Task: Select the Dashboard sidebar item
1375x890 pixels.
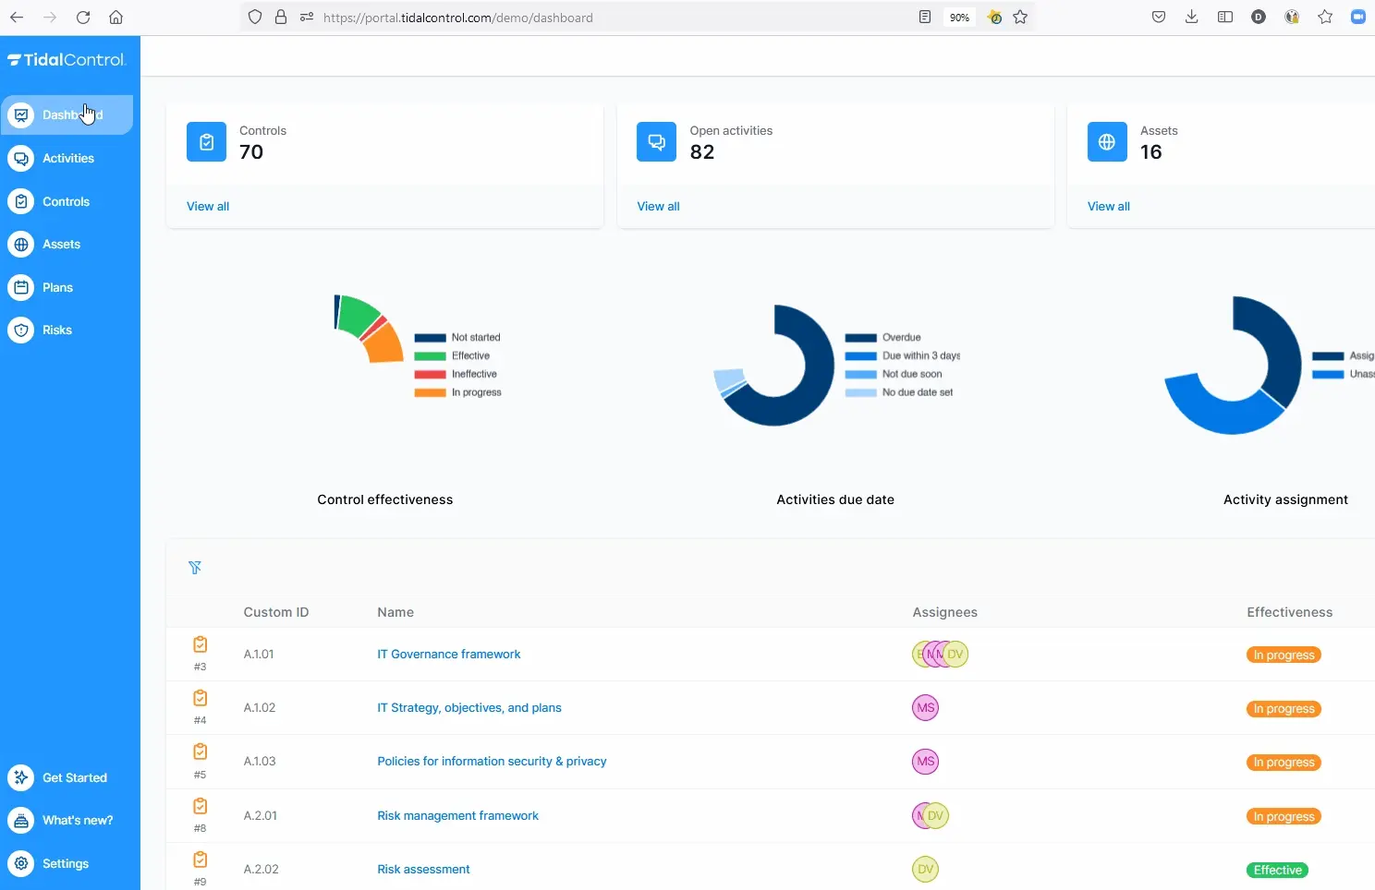Action: (67, 114)
